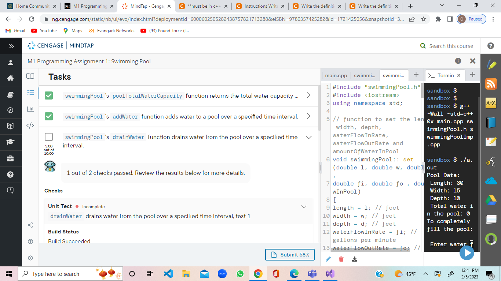501x281 pixels.
Task: Expand the addWater task details
Action: click(x=308, y=116)
